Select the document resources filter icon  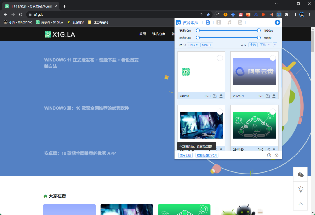tap(240, 22)
